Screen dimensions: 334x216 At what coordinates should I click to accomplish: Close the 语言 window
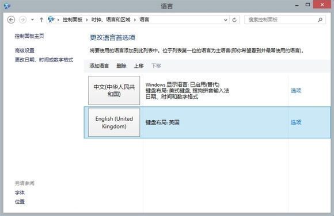pyautogui.click(x=322, y=5)
